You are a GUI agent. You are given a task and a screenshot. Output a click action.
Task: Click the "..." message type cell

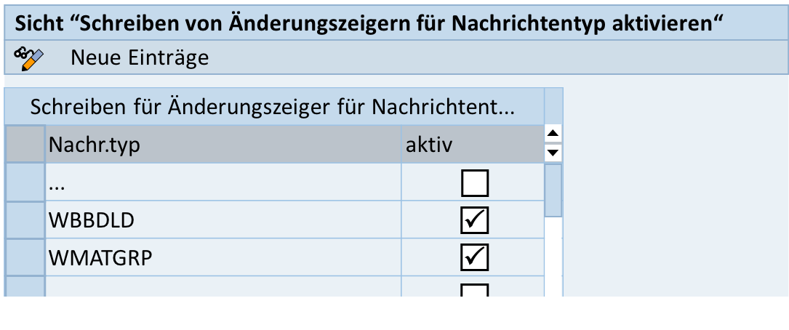pos(223,182)
